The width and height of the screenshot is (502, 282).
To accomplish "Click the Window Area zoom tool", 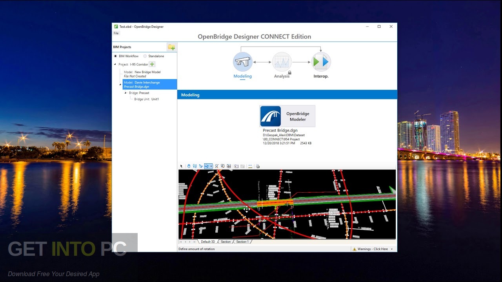I will [x=223, y=166].
